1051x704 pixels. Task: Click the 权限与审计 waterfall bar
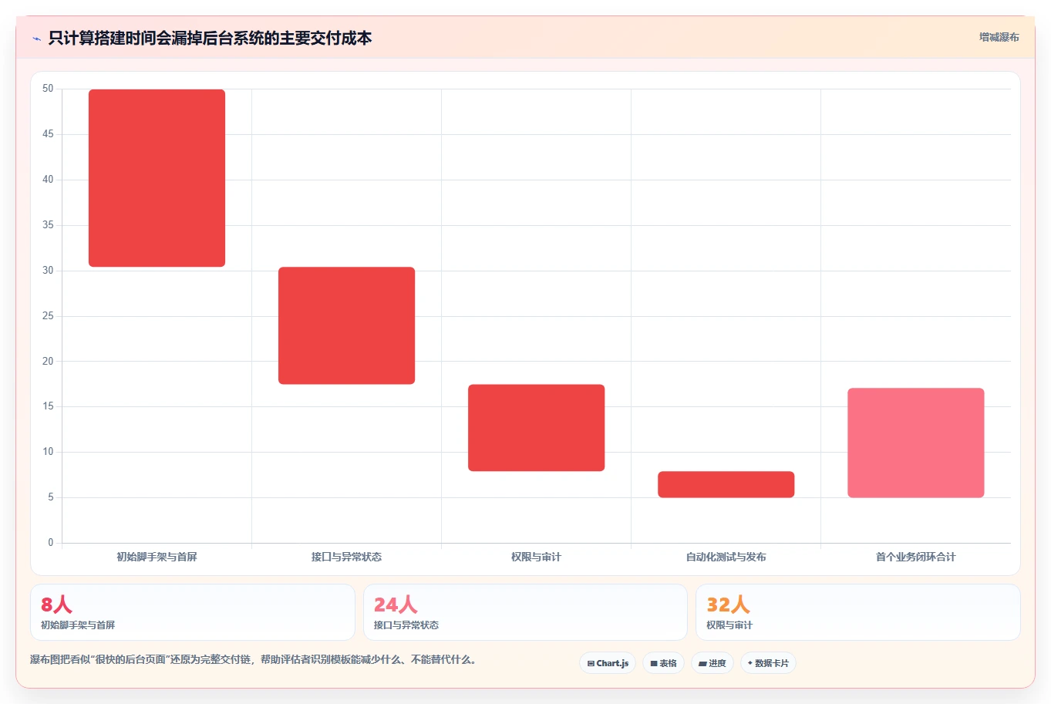(x=536, y=428)
